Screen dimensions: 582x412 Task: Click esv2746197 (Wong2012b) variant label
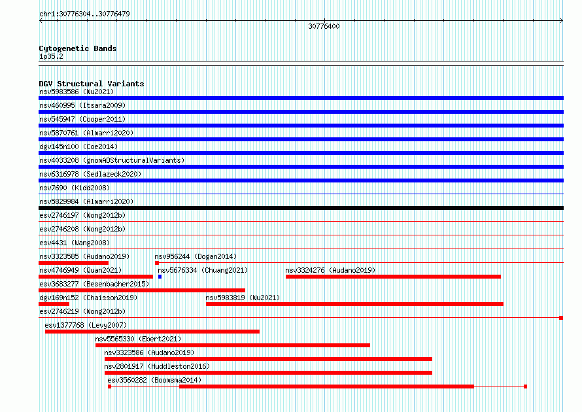[x=82, y=215]
